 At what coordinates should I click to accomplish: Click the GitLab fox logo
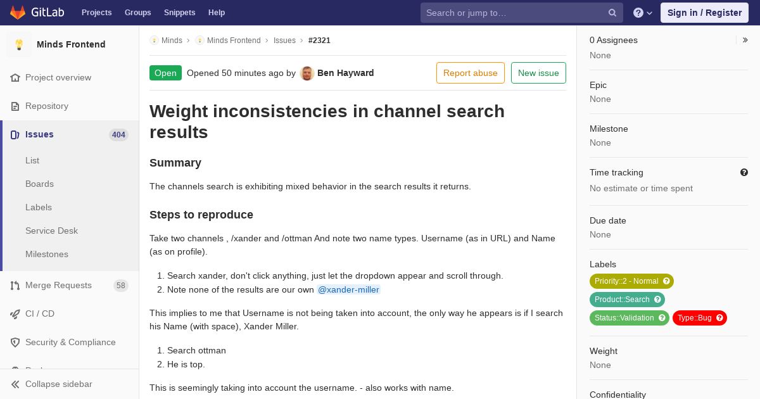[18, 13]
